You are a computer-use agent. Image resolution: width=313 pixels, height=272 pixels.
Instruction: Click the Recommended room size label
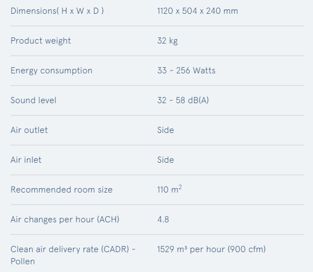tap(61, 190)
